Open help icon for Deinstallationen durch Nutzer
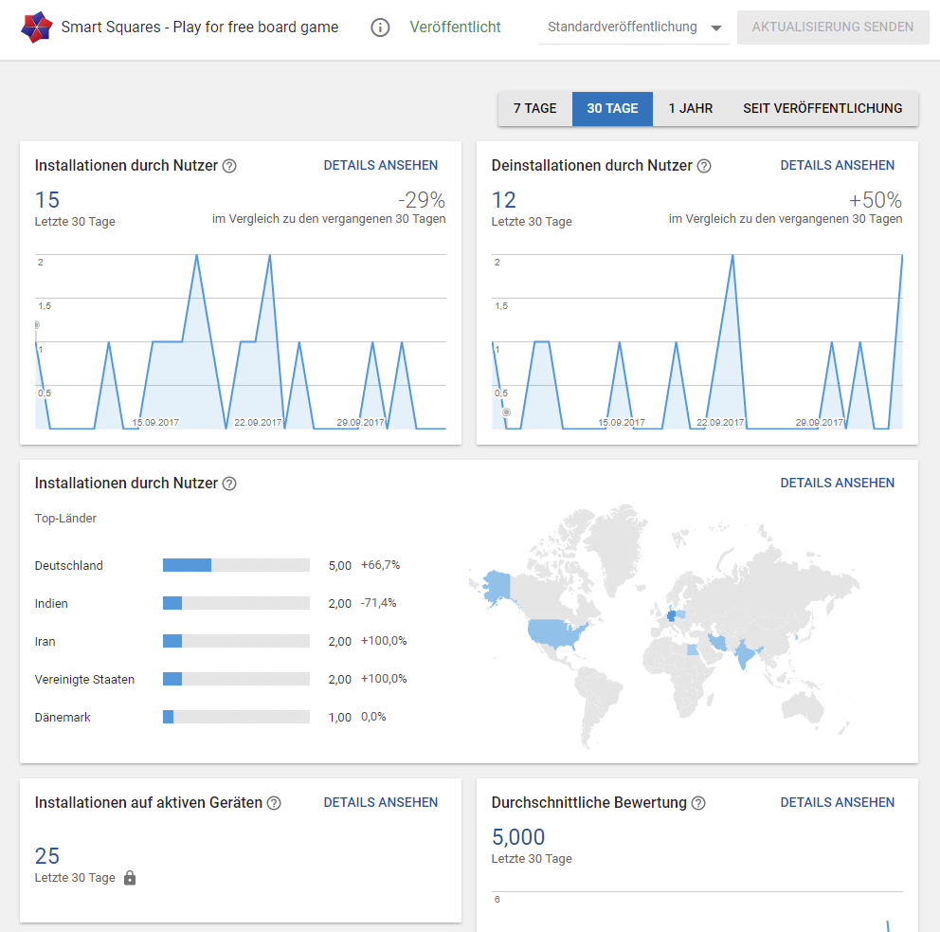Screen dimensions: 940x932 click(704, 166)
